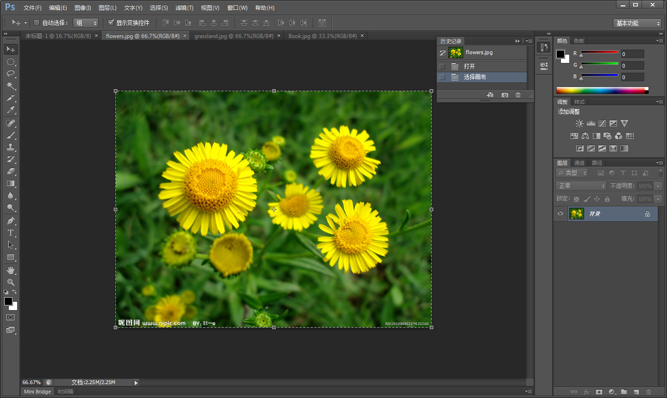Select the Blur tool
The width and height of the screenshot is (667, 398).
[11, 195]
